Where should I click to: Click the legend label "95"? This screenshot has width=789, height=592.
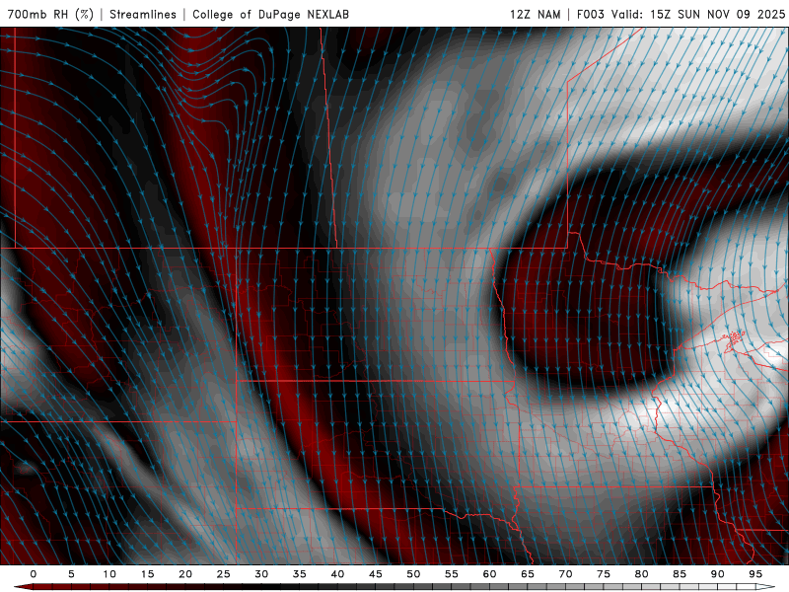754,574
